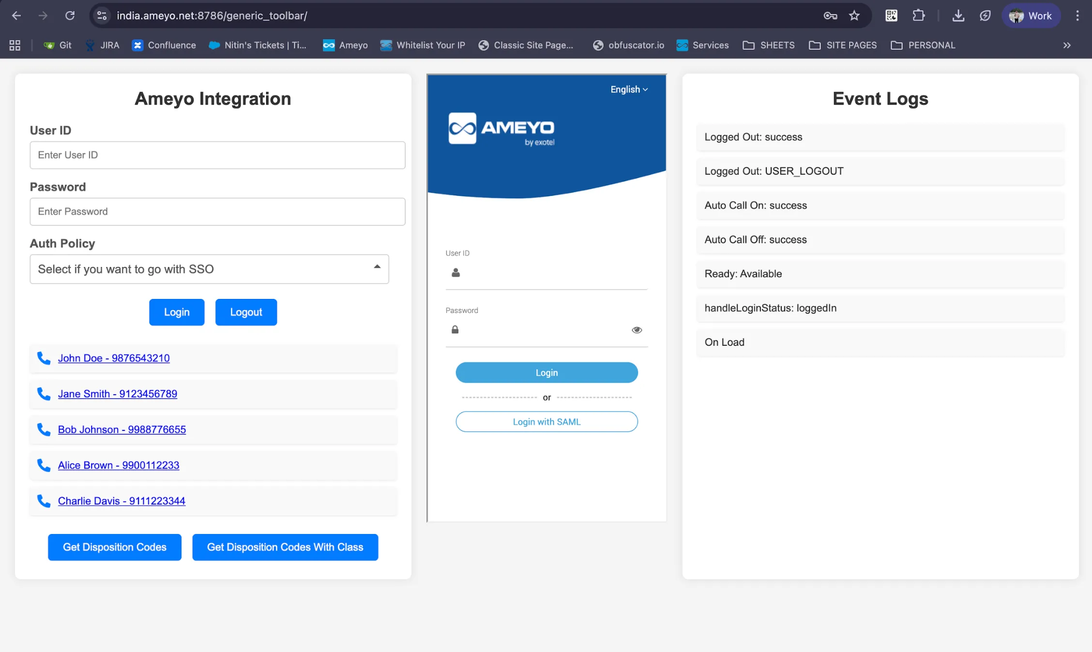
Task: Call Jane Smith - 9123456789 link
Action: [x=118, y=394]
